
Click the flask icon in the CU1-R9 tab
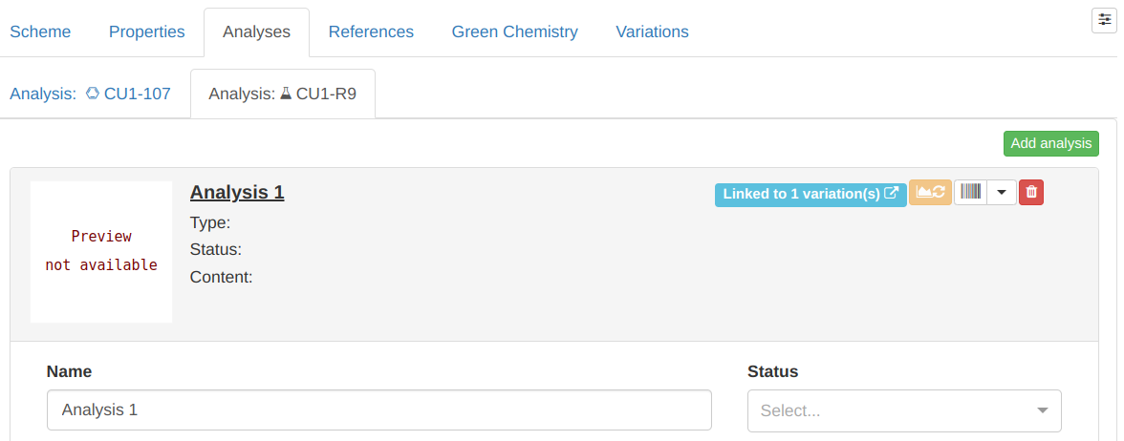285,94
